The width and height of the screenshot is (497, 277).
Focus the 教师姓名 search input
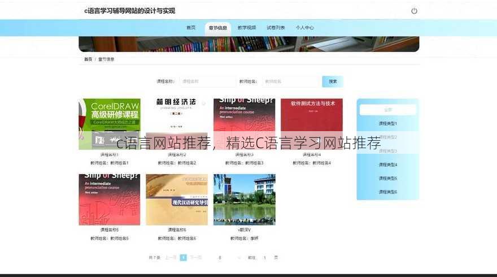tap(290, 81)
